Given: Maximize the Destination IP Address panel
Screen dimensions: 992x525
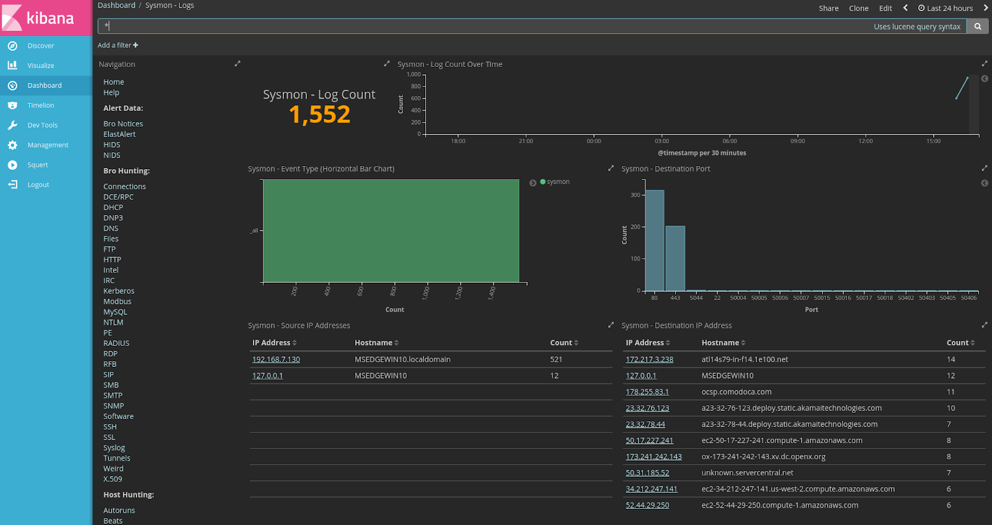Looking at the screenshot, I should [x=985, y=325].
